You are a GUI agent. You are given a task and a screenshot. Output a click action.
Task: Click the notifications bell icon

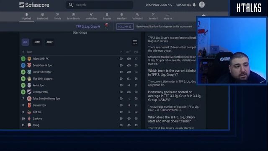[x=194, y=5]
